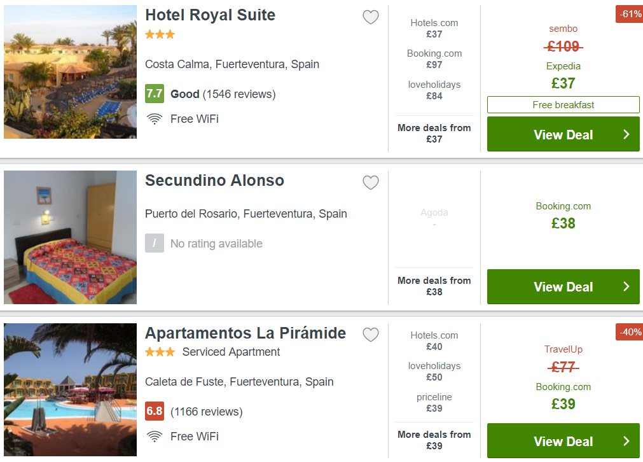Favorite Hotel Royal Suite with heart icon
This screenshot has height=462, width=643.
pos(371,17)
